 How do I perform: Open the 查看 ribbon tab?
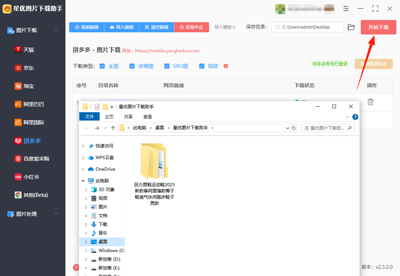point(147,117)
